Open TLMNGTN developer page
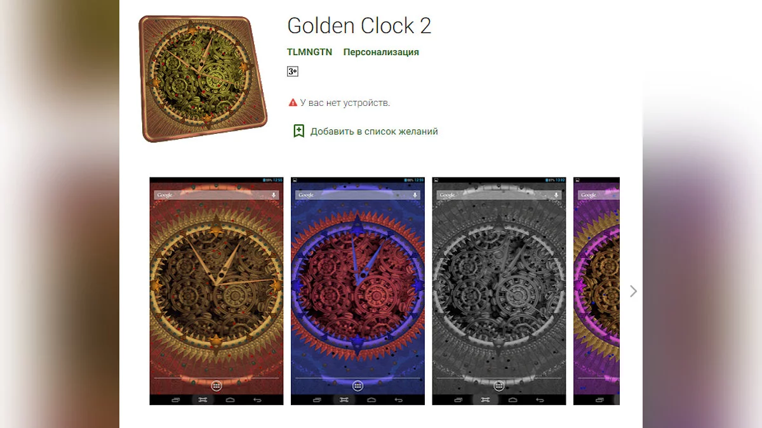 [309, 52]
